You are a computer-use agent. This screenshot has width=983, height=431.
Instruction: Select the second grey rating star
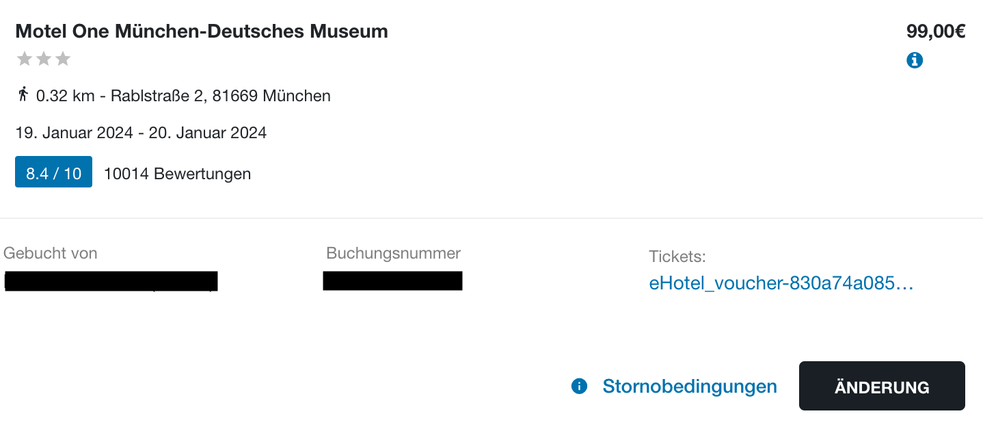[x=44, y=59]
